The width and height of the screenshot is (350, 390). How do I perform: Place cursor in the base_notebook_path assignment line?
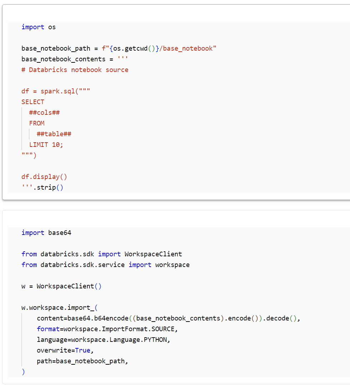[119, 48]
